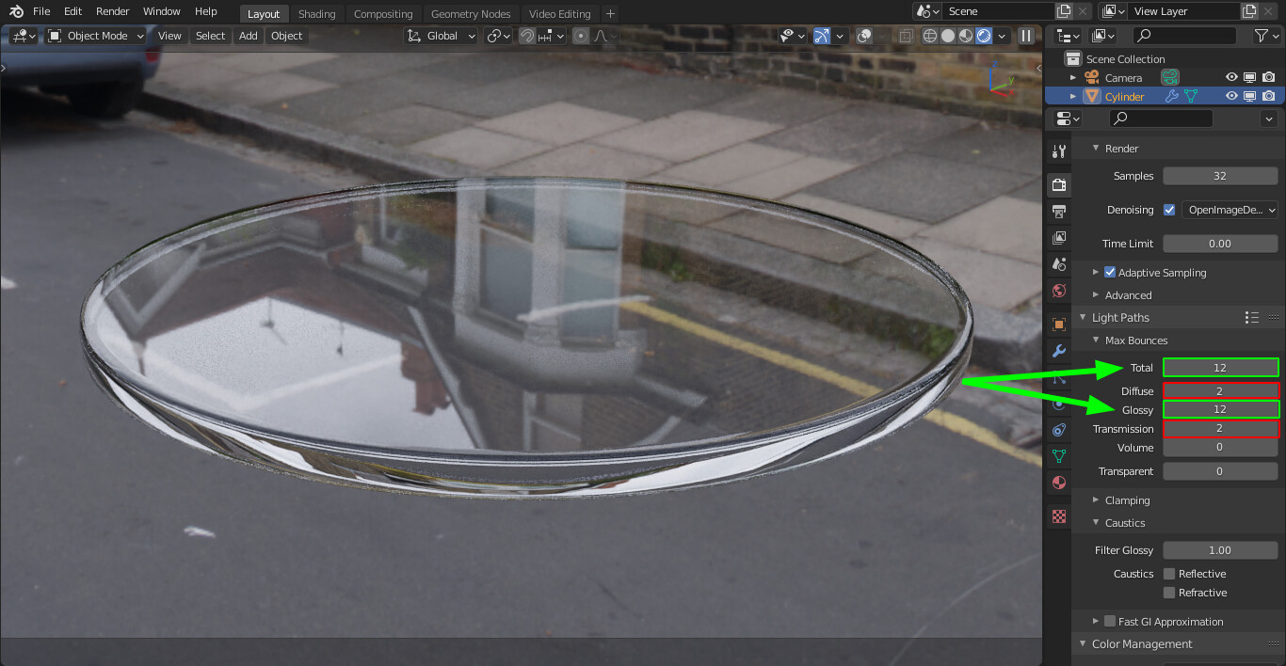1286x666 pixels.
Task: Select the Object Properties orange square tab
Action: pos(1058,324)
